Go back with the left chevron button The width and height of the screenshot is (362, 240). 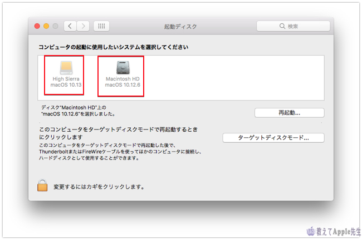point(70,26)
